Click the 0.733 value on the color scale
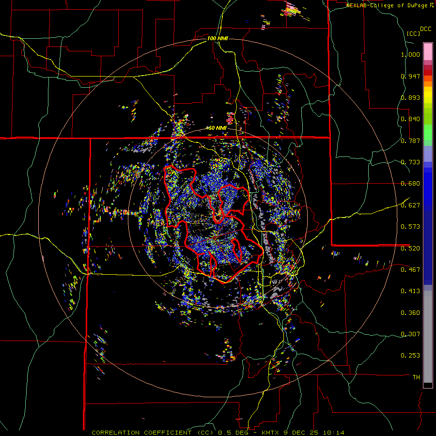Screen dimensions: 436x436 click(x=410, y=162)
